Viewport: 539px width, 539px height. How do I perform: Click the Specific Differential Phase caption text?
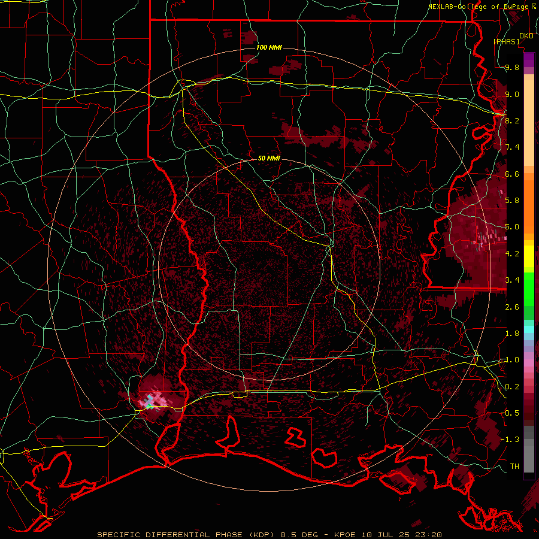[269, 535]
